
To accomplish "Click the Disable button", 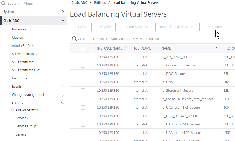I will pos(105,27).
